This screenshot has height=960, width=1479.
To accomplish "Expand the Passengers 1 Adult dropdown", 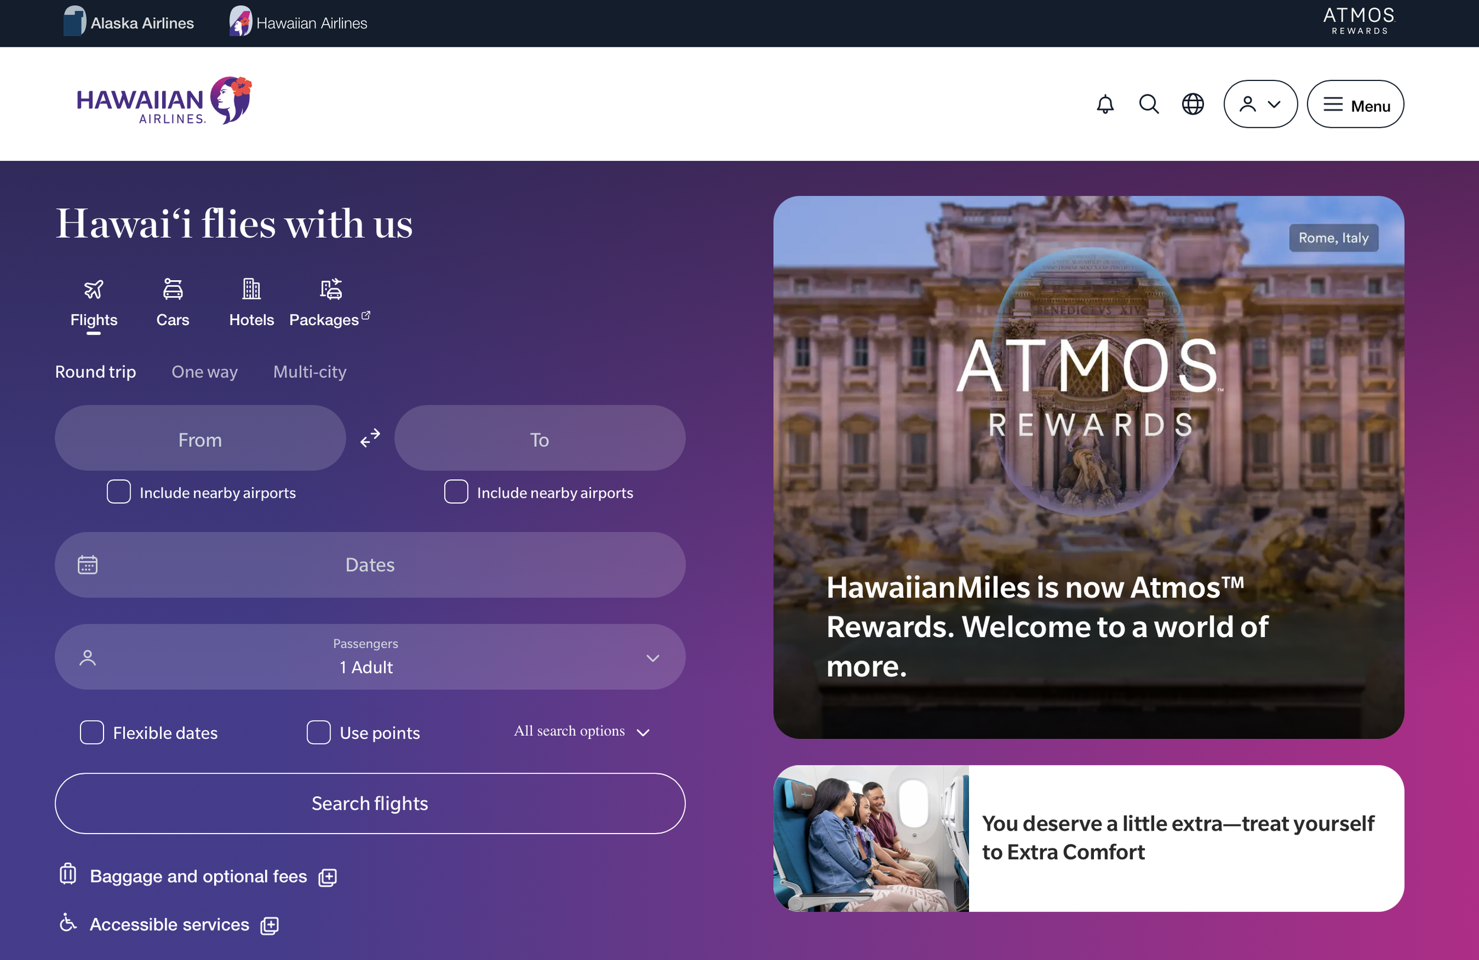I will 370,657.
